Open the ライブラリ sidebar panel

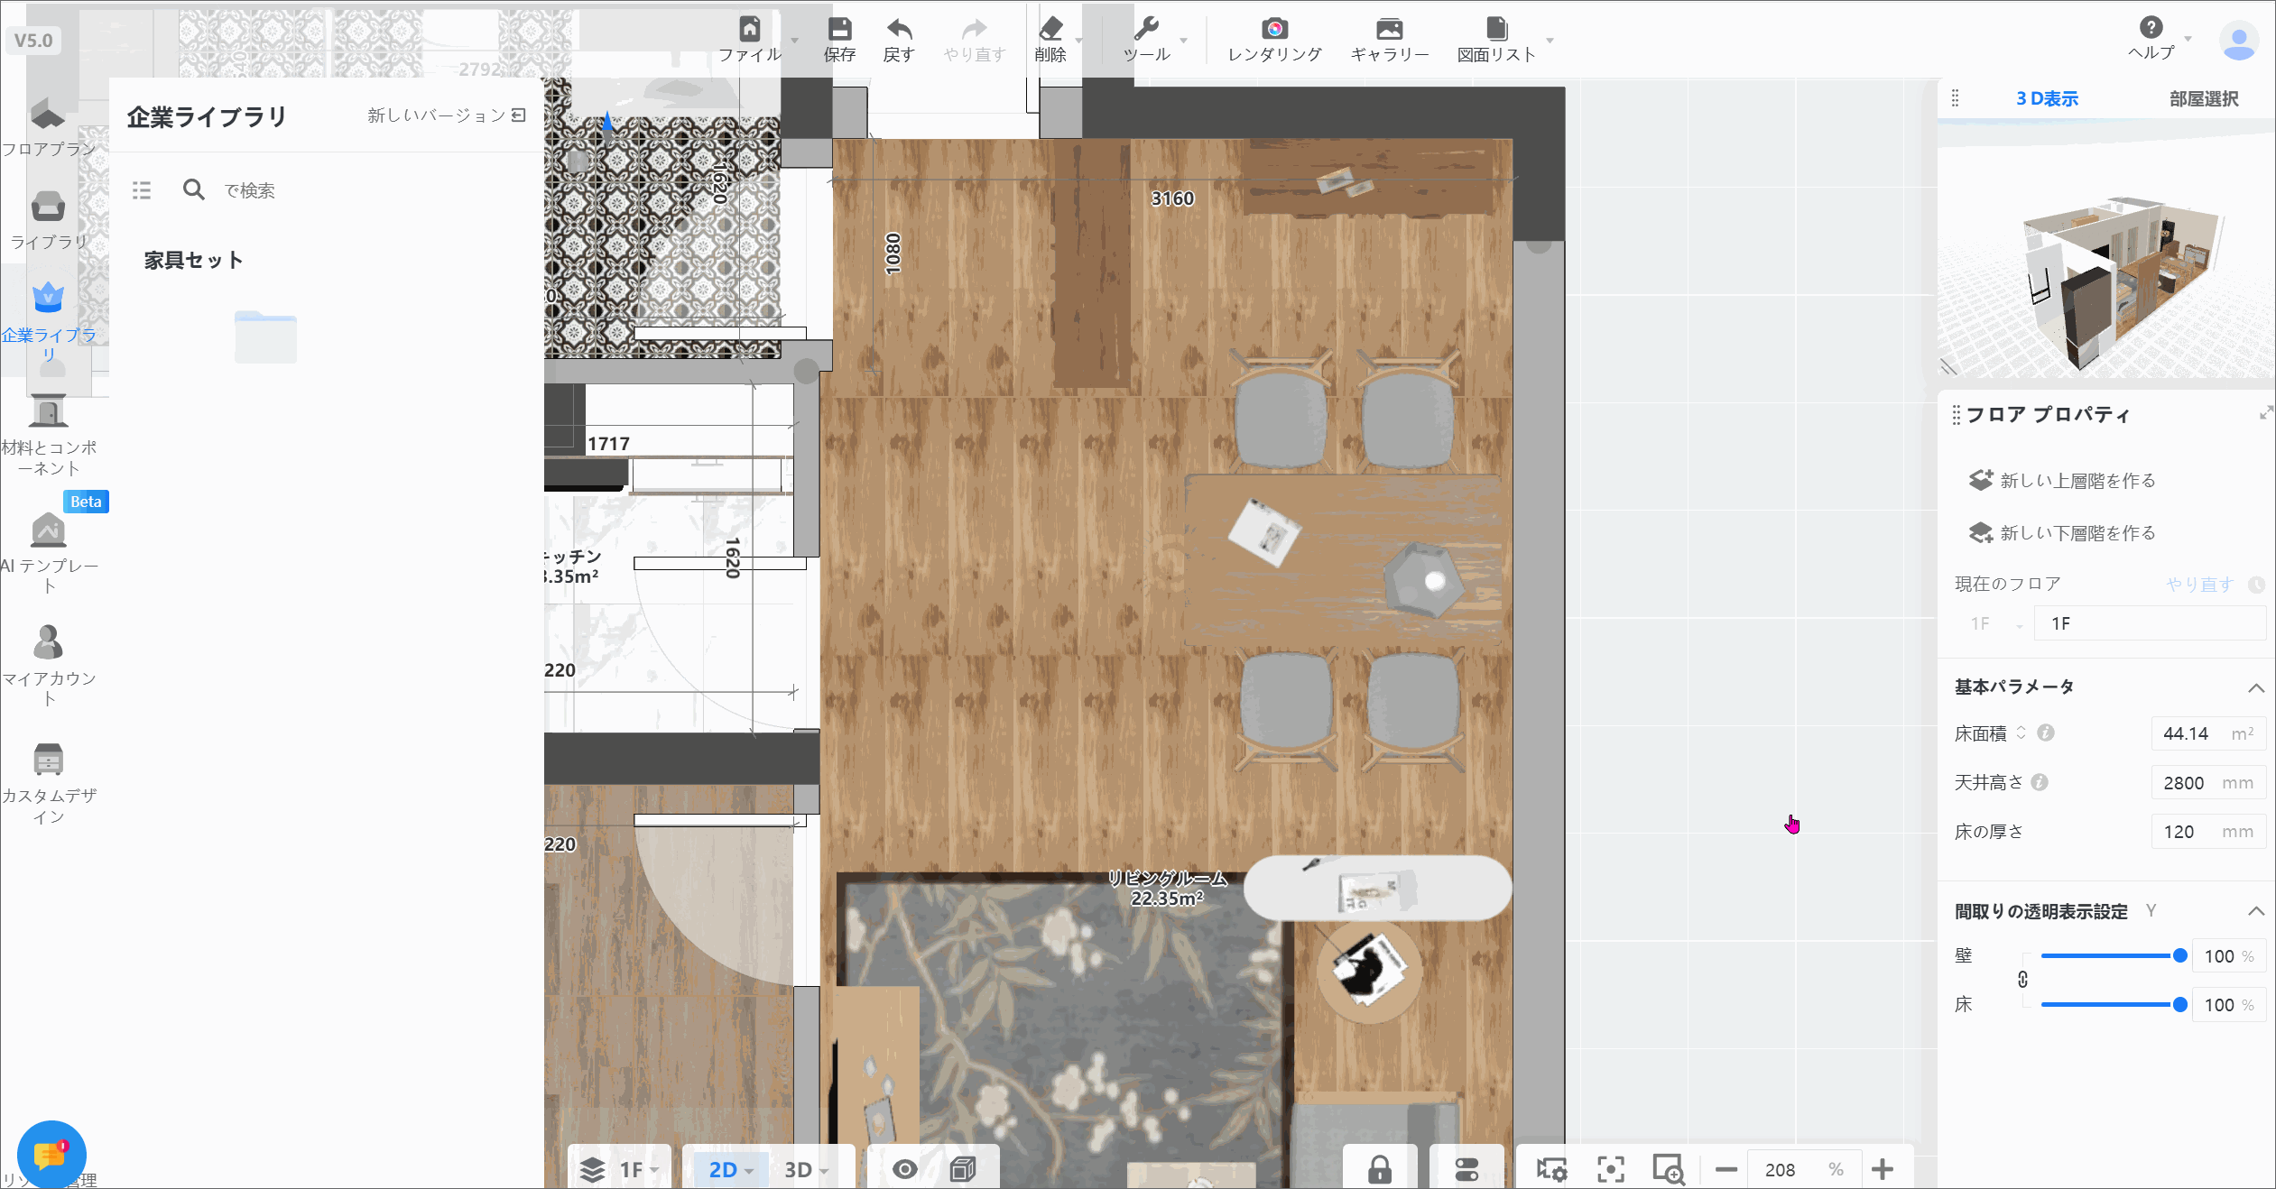pos(48,220)
